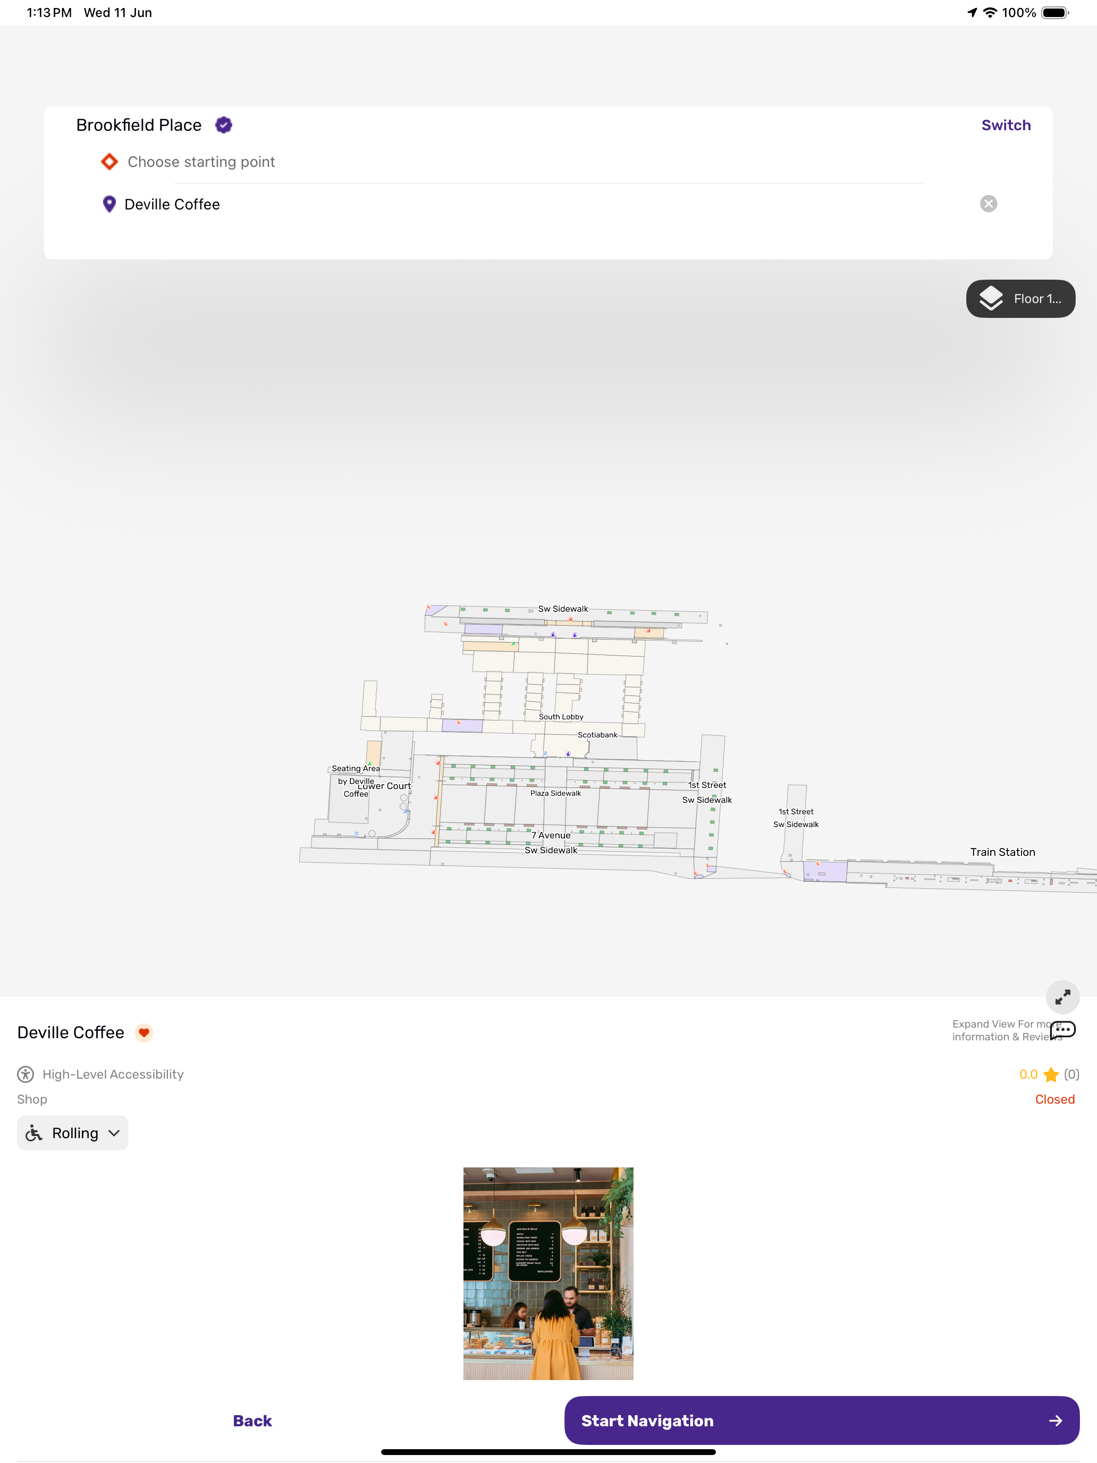Tap the orange diamond start point icon
1097x1463 pixels.
point(109,162)
